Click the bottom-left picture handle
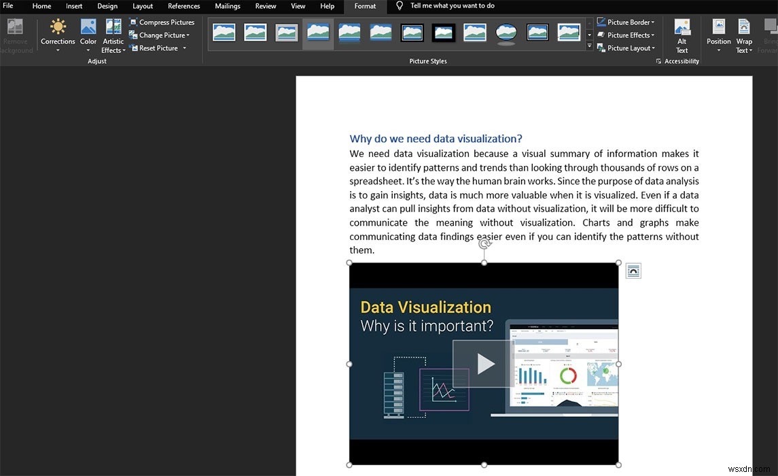778x476 pixels. tap(349, 465)
